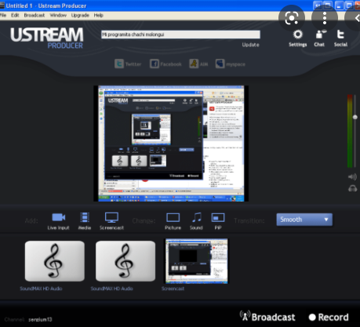Open the Upgrade menu
The width and height of the screenshot is (360, 327).
(x=80, y=15)
